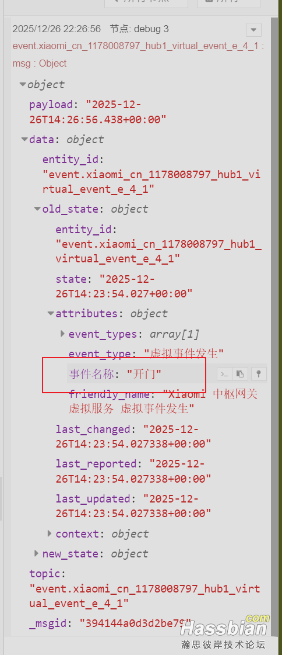282x655 pixels.
Task: Collapse the old_state object
Action: [x=37, y=209]
